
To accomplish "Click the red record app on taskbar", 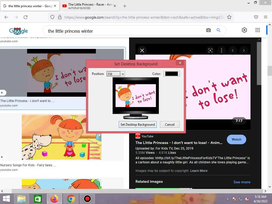I will (x=87, y=199).
